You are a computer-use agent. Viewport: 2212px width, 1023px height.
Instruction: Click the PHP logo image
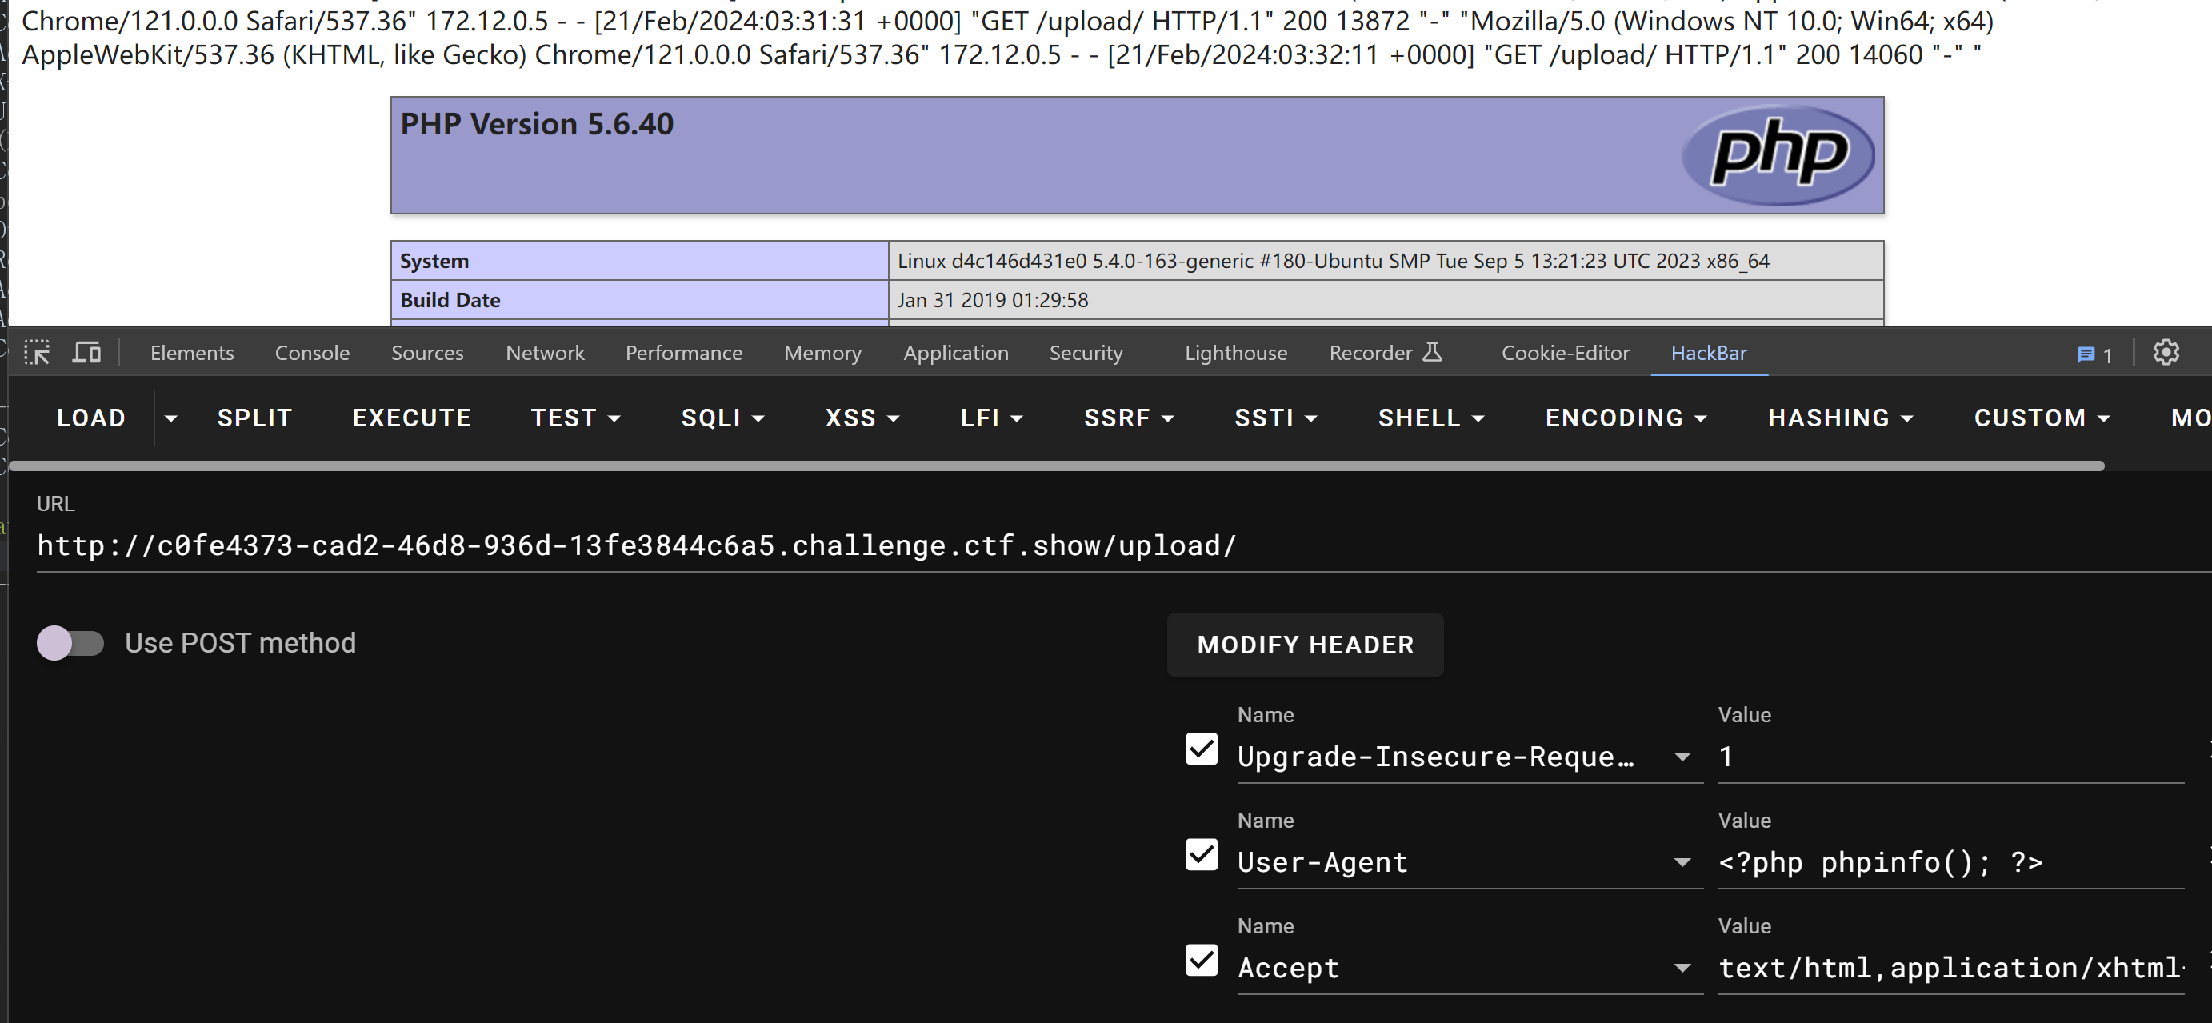coord(1778,155)
